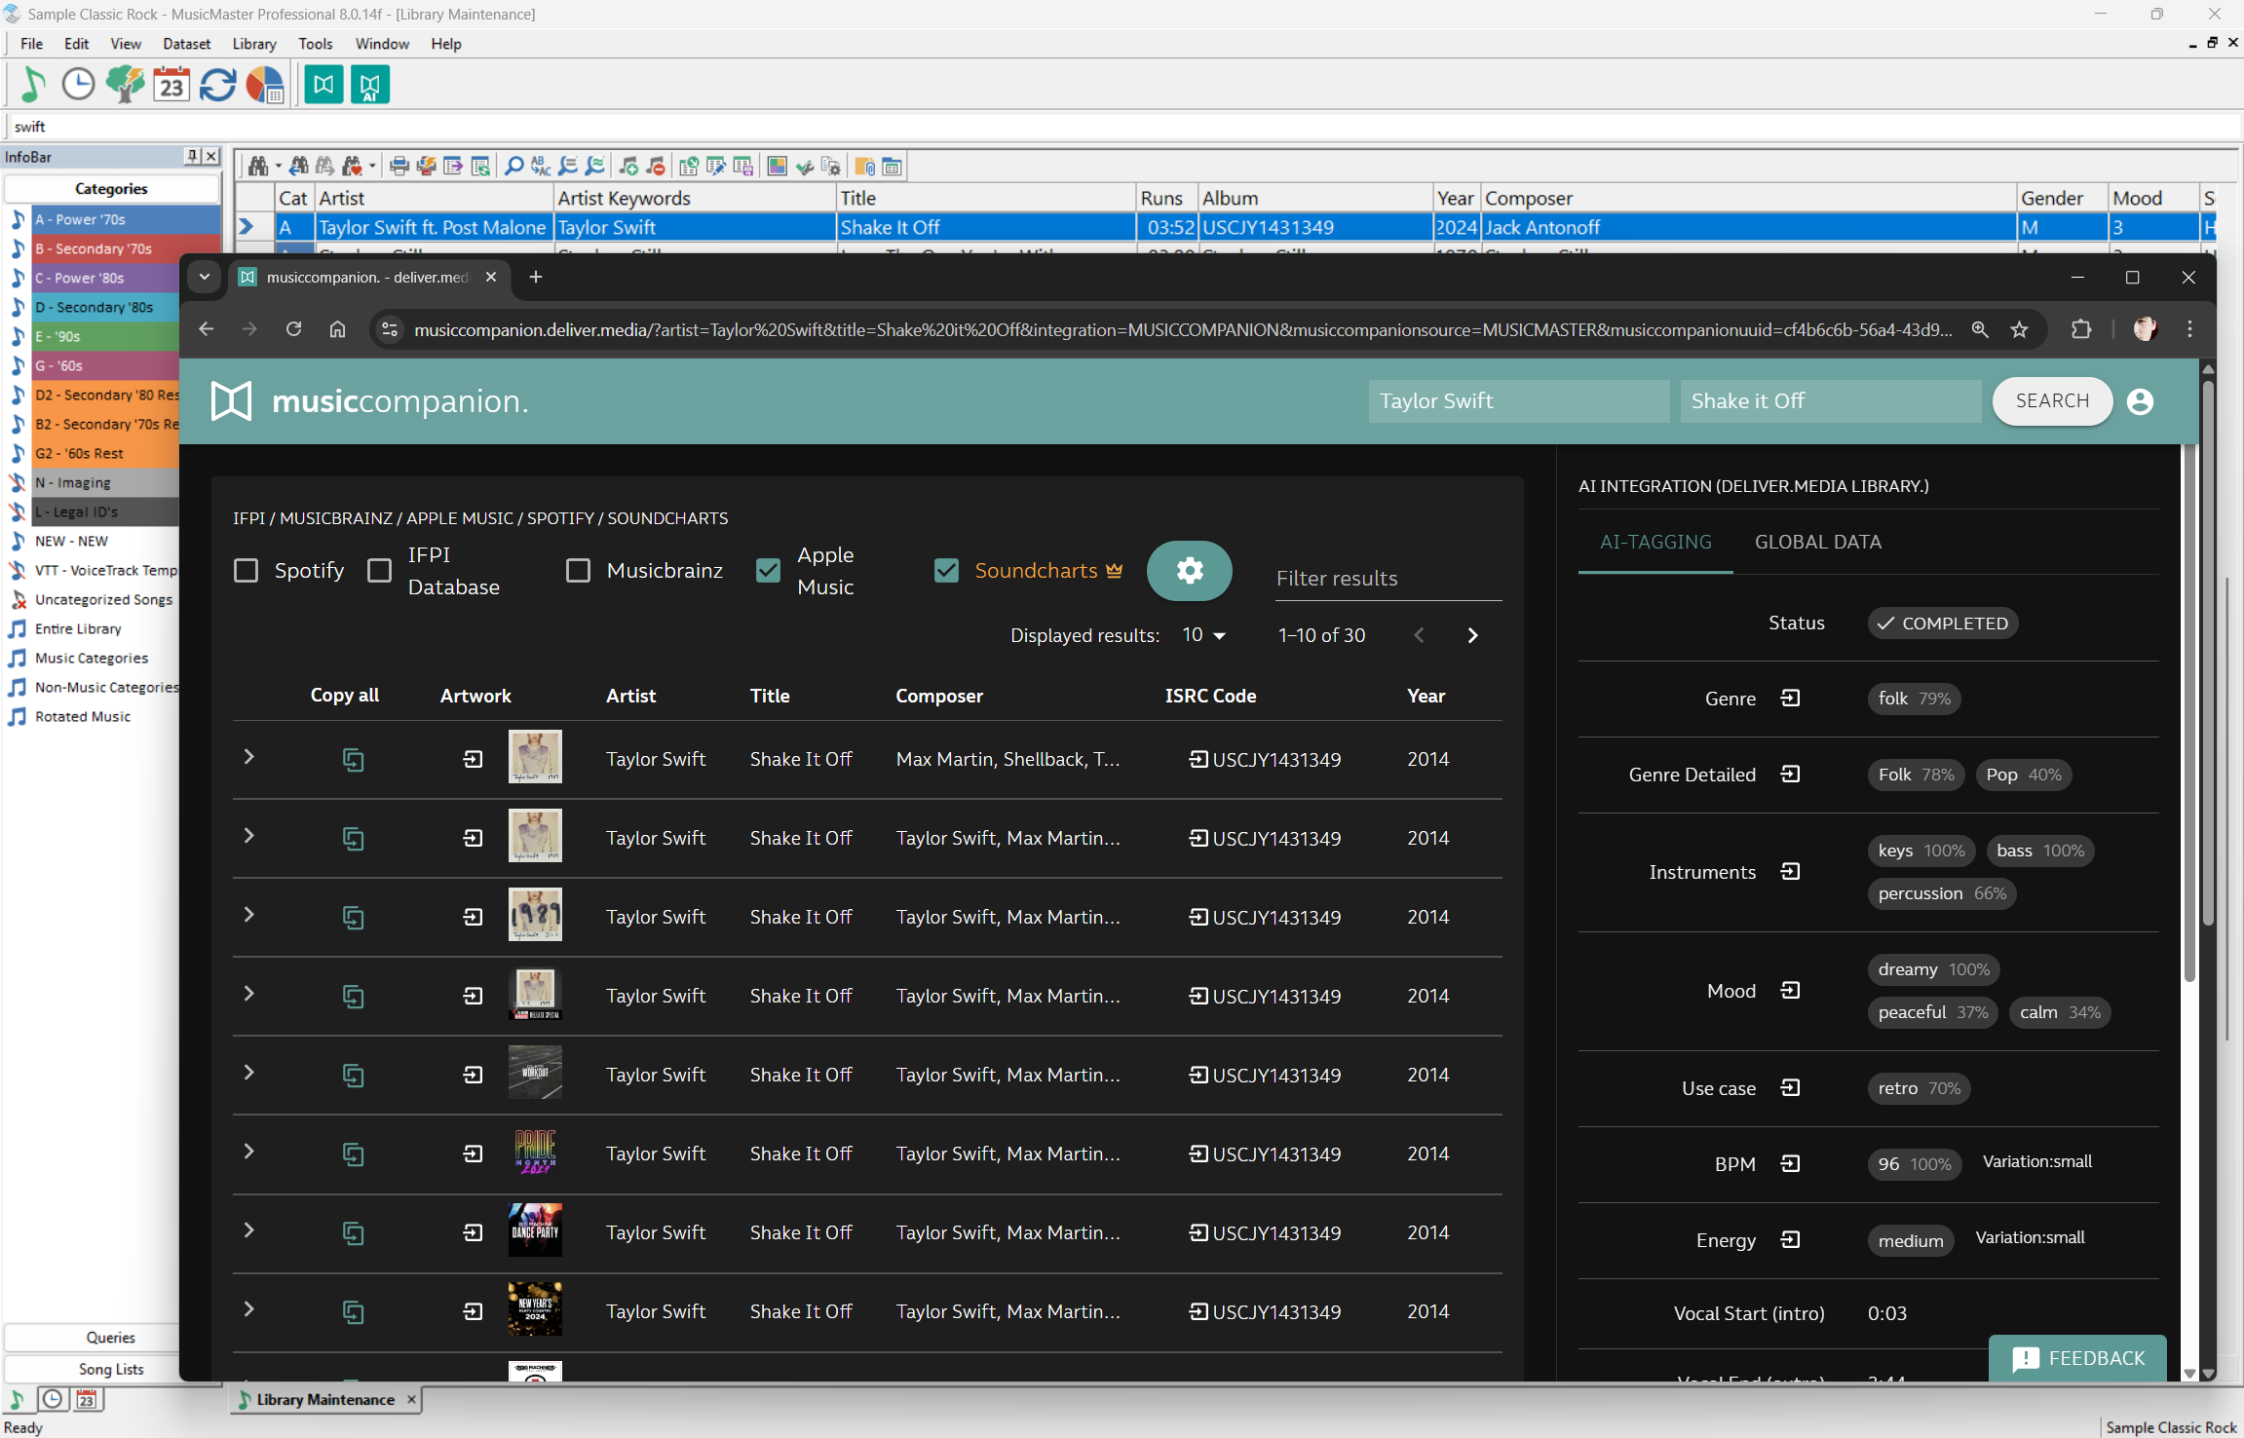Image resolution: width=2244 pixels, height=1438 pixels.
Task: Uncheck the Soundcharts checkbox
Action: click(x=947, y=571)
